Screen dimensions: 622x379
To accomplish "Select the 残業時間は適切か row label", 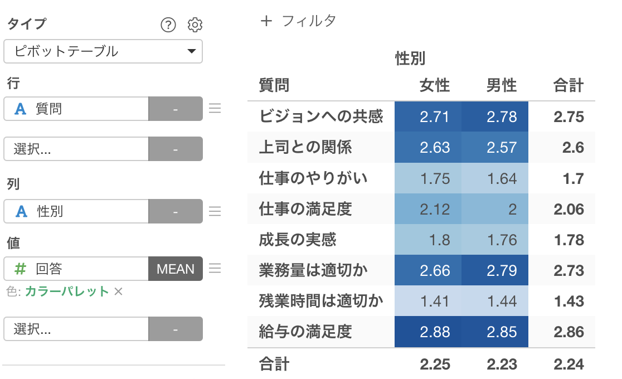I will coord(321,301).
